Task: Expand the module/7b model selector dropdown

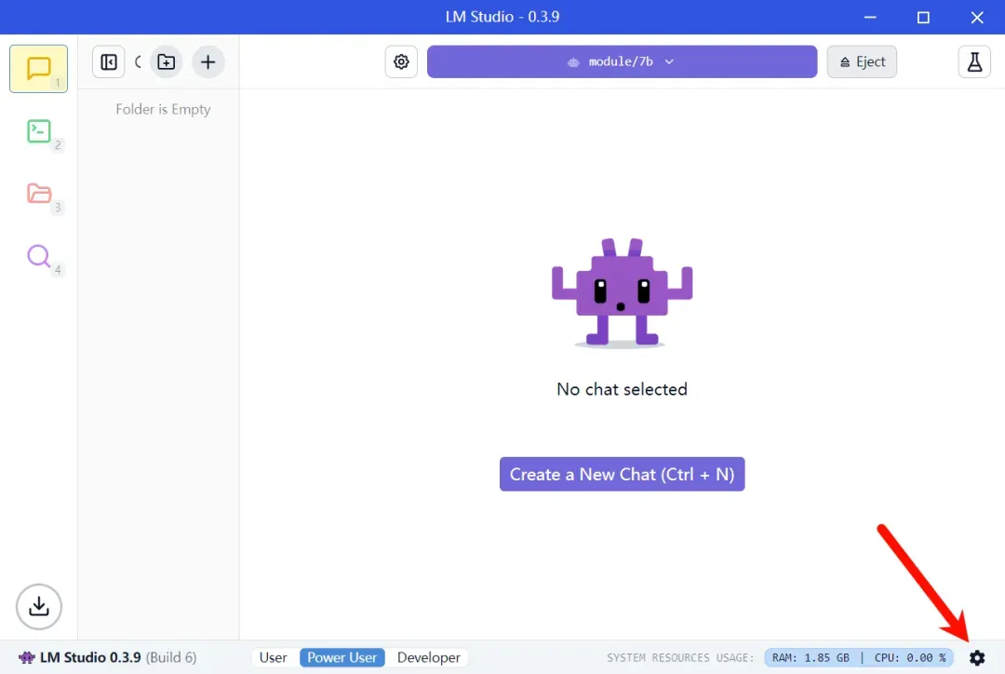Action: click(622, 61)
